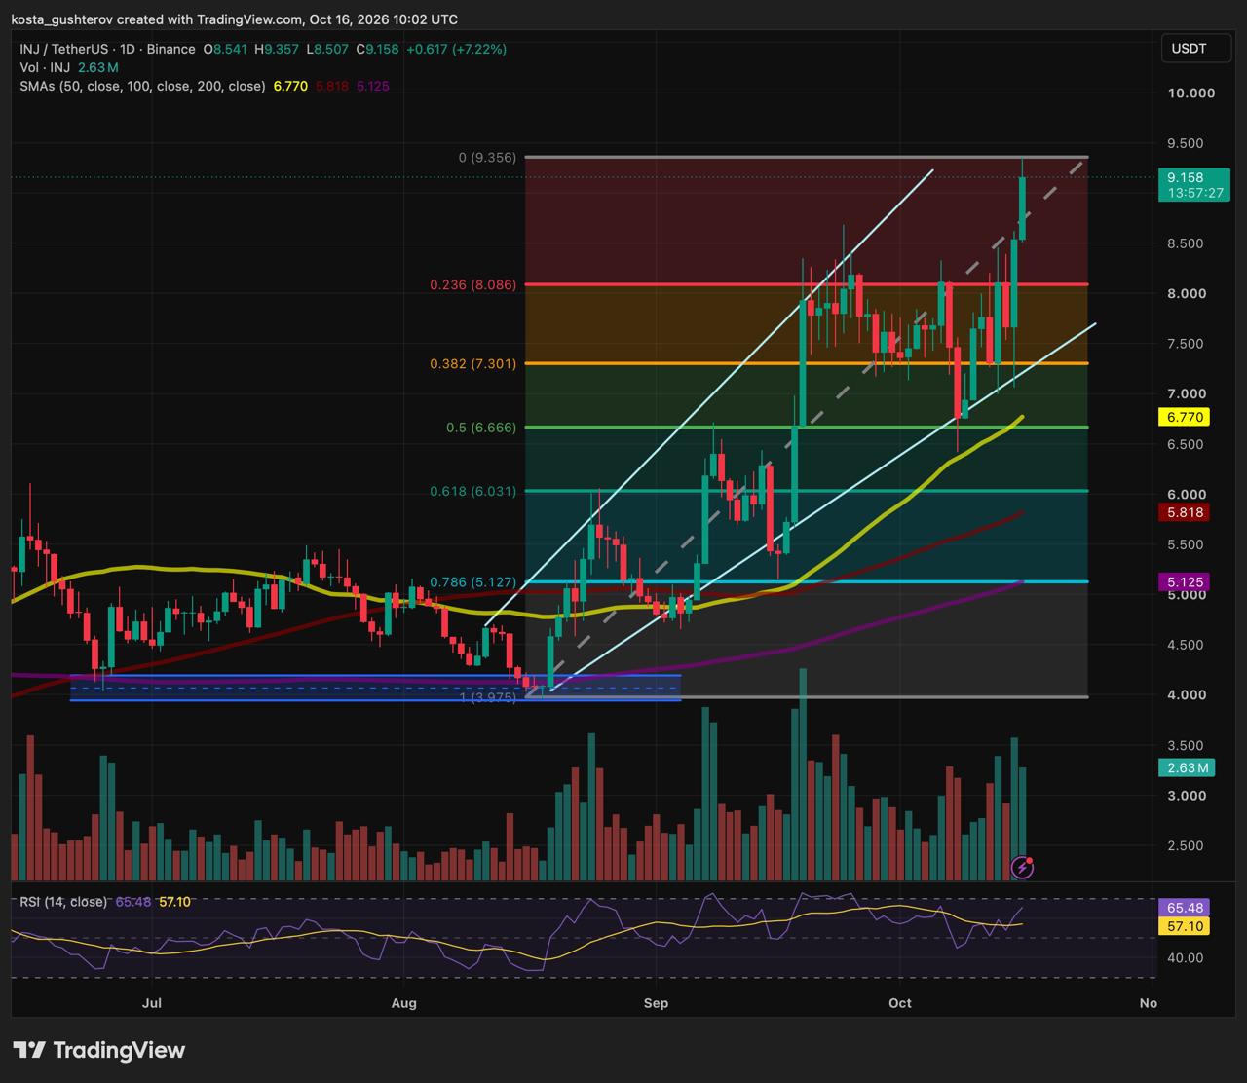Click the TradingView logo at bottom left
Screen dimensions: 1247x1083
point(99,1050)
